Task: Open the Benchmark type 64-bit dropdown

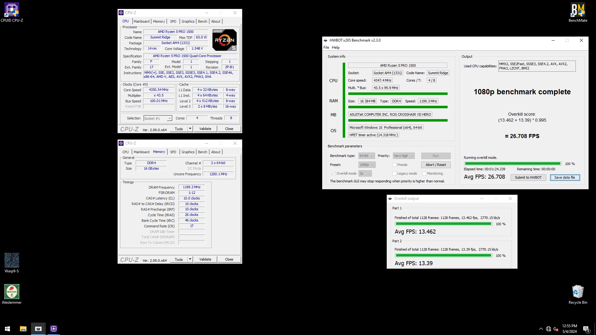Action: click(x=367, y=156)
